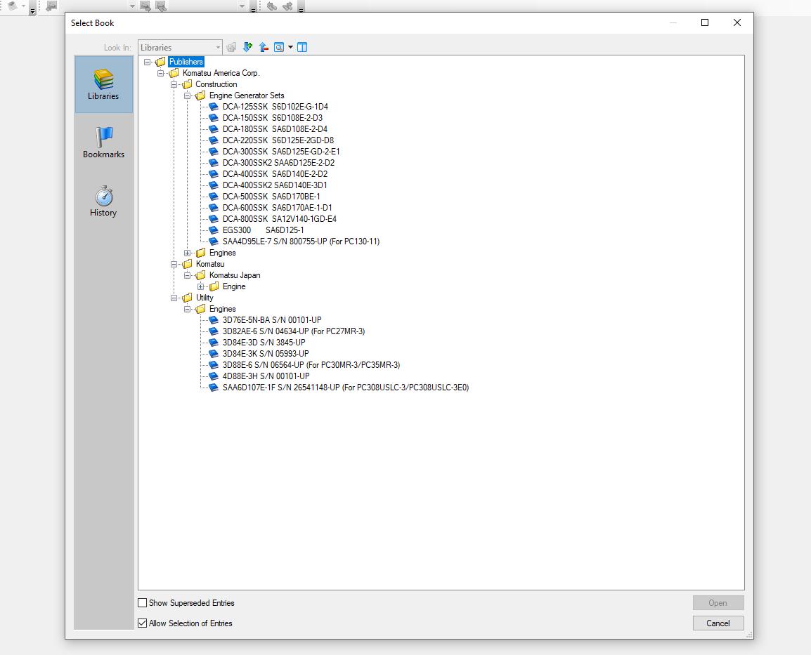Click the Cancel button
This screenshot has width=811, height=655.
click(718, 623)
